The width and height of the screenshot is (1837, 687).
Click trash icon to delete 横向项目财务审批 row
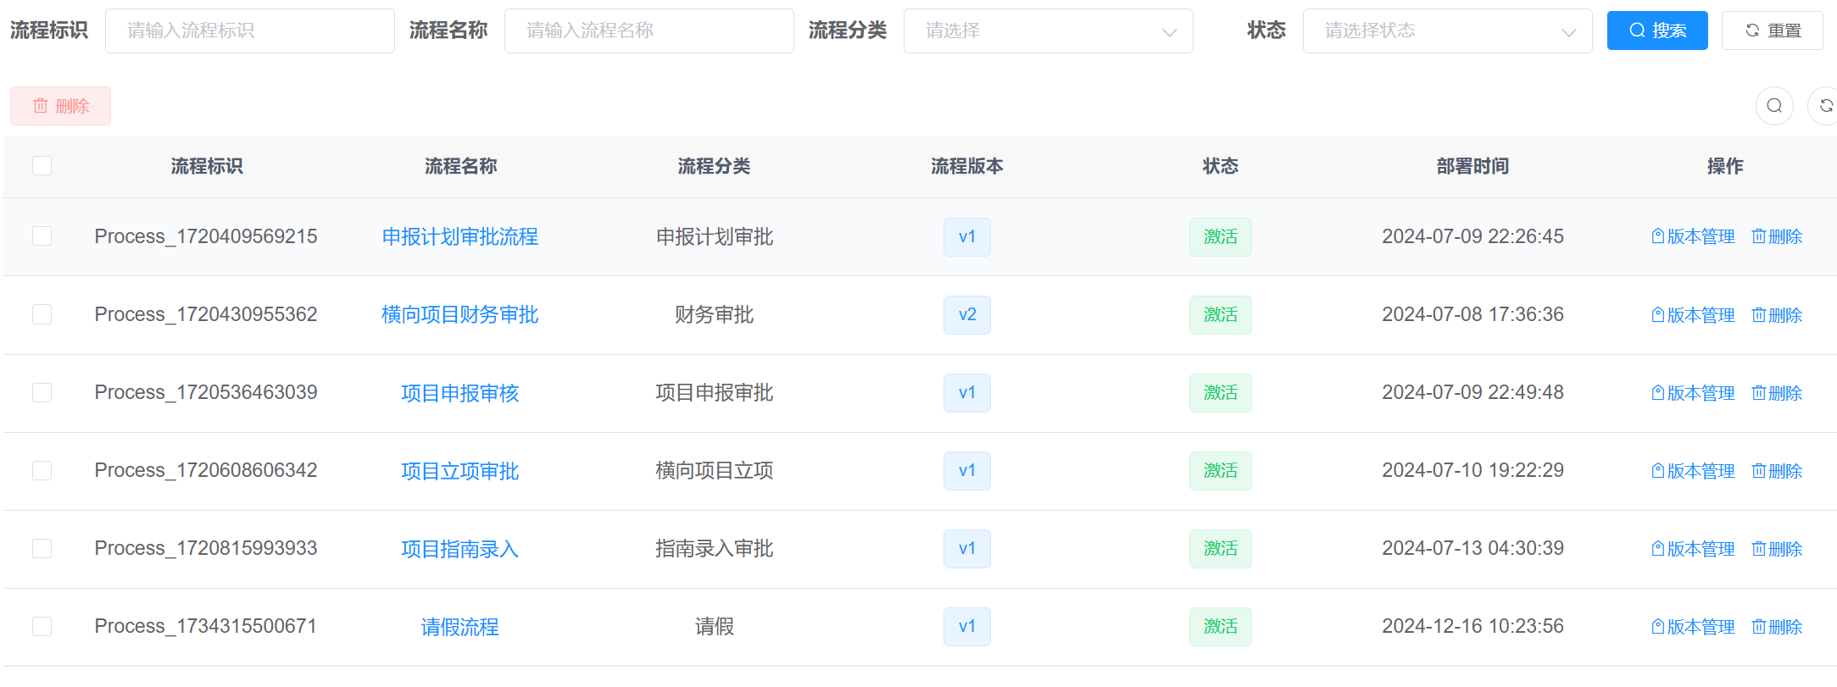[x=1758, y=315]
